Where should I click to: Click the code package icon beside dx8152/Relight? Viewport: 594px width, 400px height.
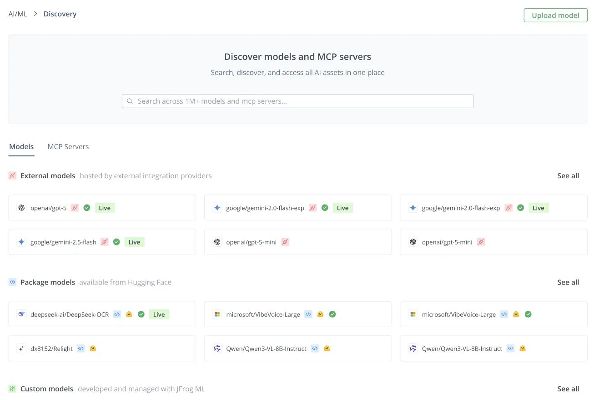81,348
